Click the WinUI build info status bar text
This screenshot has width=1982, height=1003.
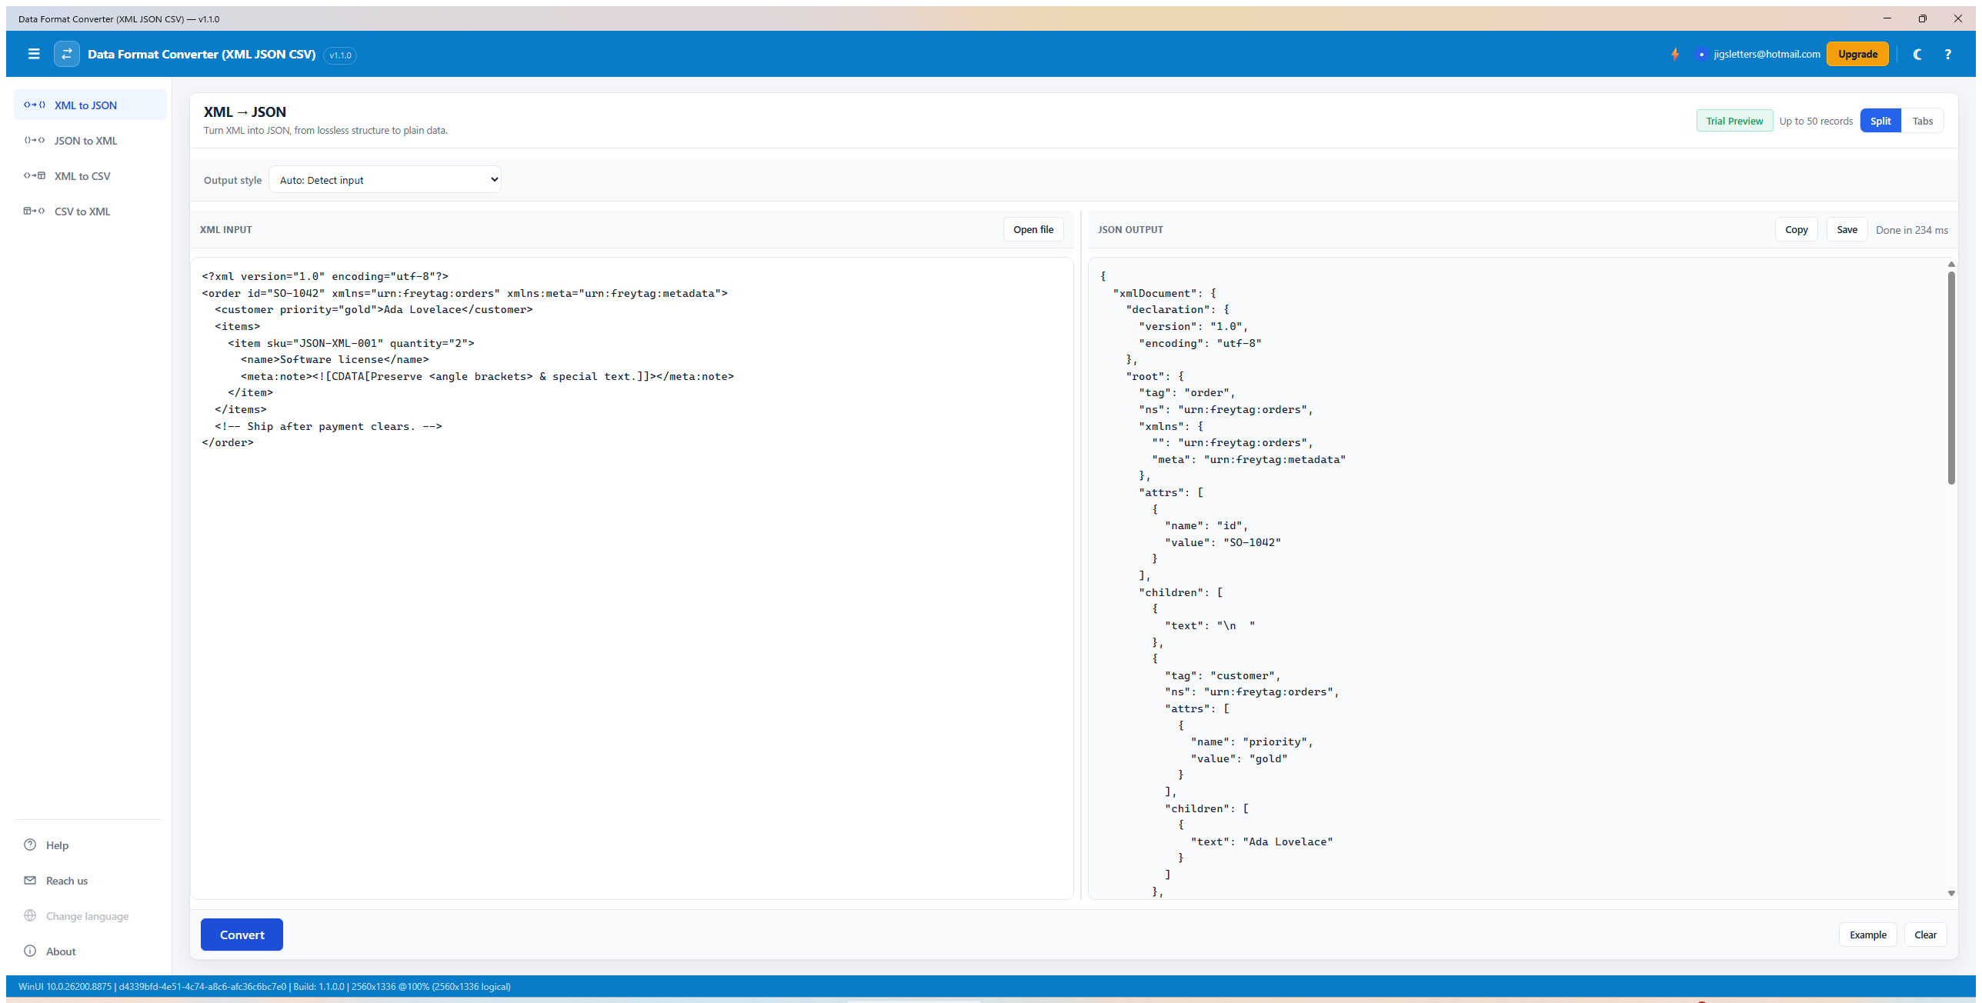pyautogui.click(x=265, y=986)
